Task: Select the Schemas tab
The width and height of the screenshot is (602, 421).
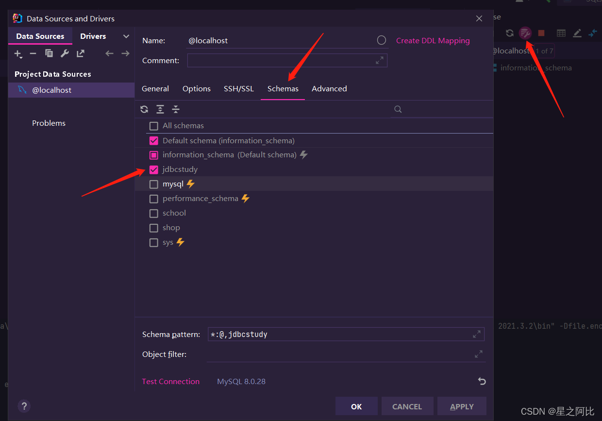Action: tap(283, 88)
